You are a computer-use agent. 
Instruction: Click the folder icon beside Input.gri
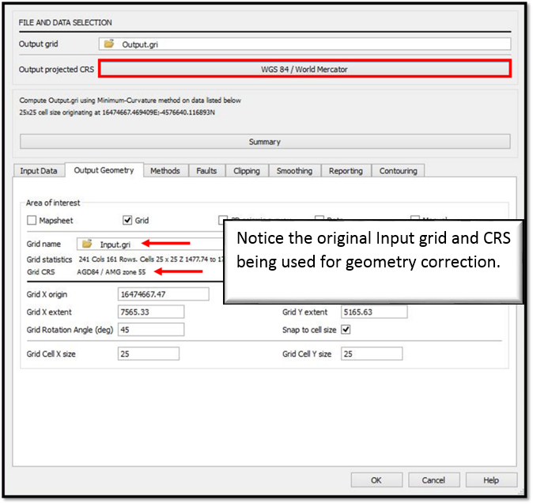(x=87, y=244)
